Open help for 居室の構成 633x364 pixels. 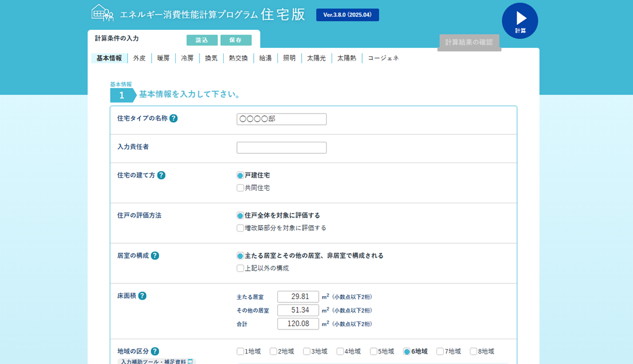pos(155,256)
